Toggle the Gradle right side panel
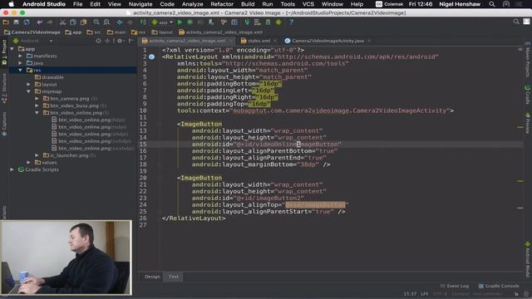Viewport: 532px width, 299px height. [x=528, y=95]
